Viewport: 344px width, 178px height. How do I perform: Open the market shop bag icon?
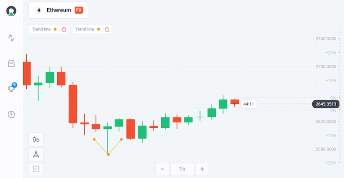pyautogui.click(x=12, y=63)
